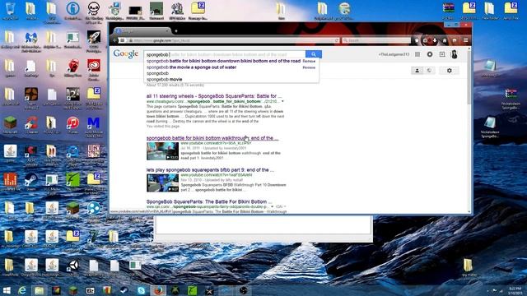
Task: Open 'lets play spongebob squarepants bfbb part 9' result
Action: pyautogui.click(x=210, y=170)
